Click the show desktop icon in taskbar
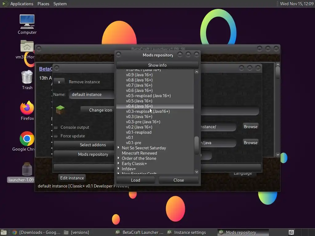The width and height of the screenshot is (315, 236). click(x=4, y=232)
